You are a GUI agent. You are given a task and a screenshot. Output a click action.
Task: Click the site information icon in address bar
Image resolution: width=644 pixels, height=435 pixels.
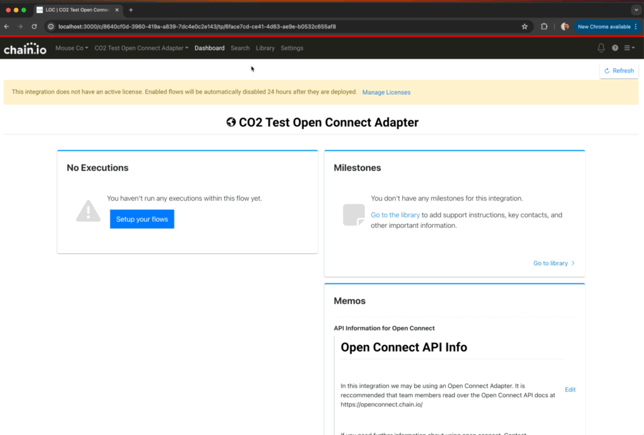click(x=51, y=27)
